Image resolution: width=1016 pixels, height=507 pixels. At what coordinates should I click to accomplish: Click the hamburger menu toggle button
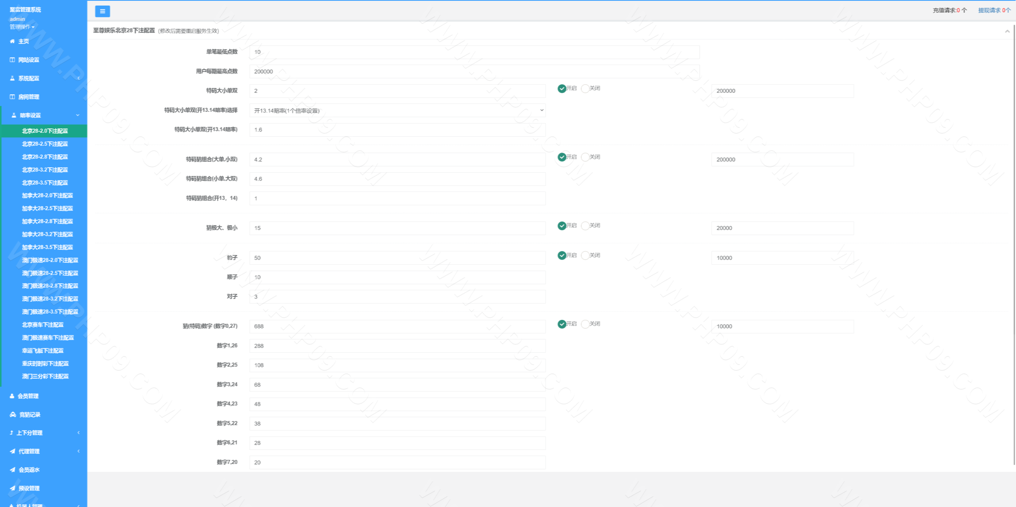click(x=102, y=11)
